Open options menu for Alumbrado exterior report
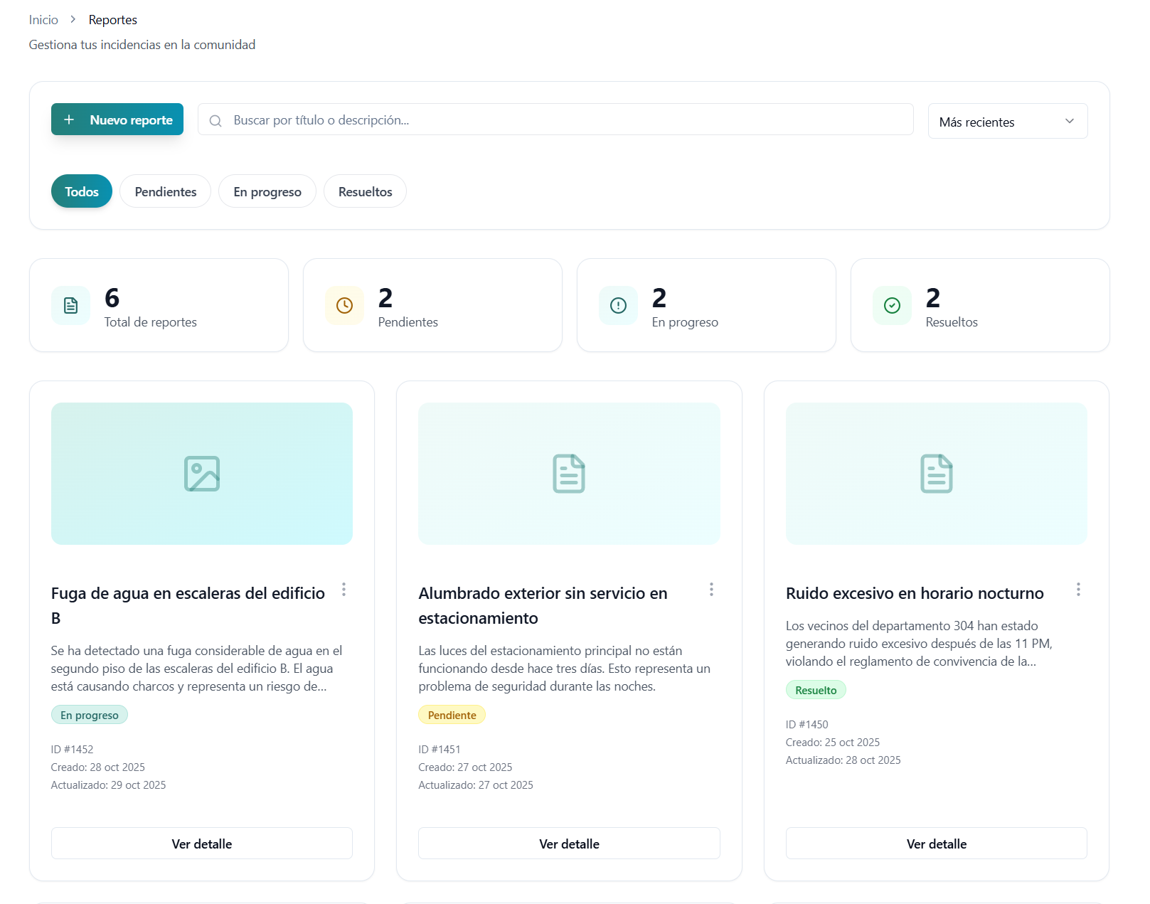This screenshot has height=904, width=1150. [x=711, y=590]
